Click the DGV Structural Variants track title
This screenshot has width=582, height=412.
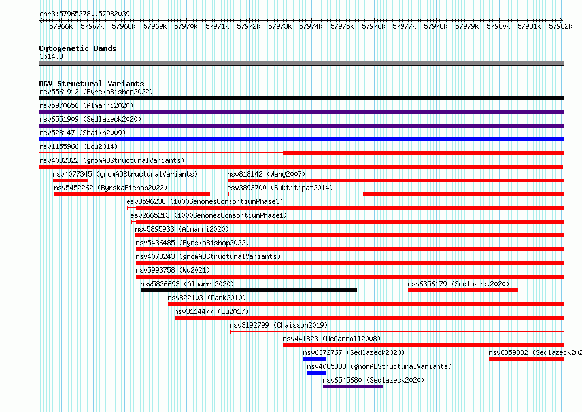[92, 84]
